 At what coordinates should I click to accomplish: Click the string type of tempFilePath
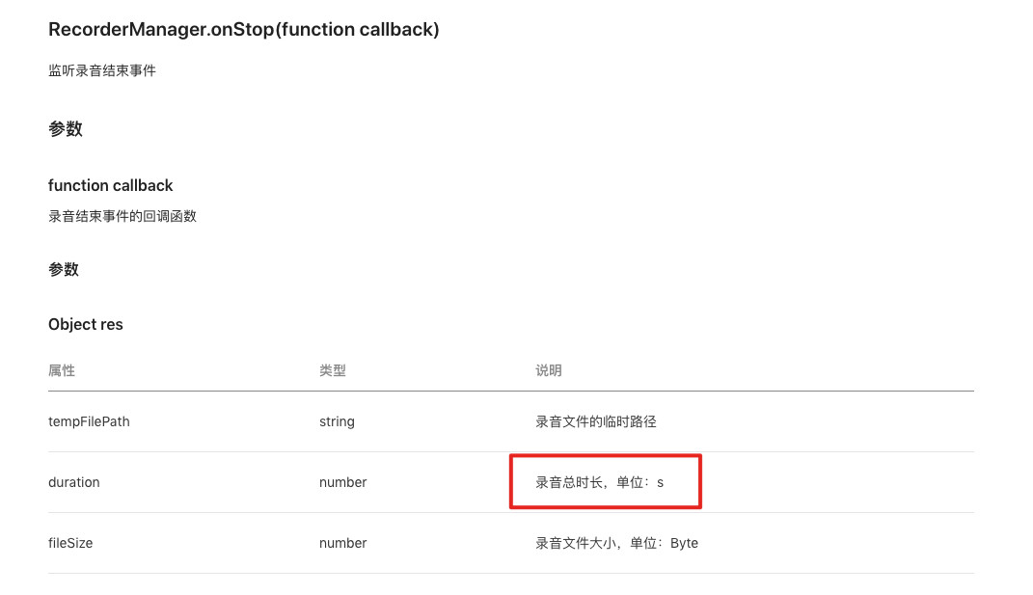coord(337,421)
